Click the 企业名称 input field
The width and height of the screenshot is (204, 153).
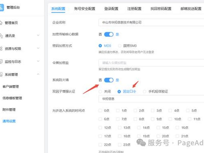(x=151, y=22)
